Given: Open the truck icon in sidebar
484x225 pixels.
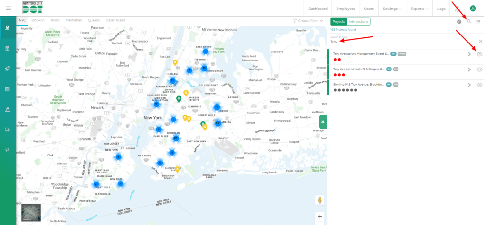Looking at the screenshot, I should coord(8,130).
